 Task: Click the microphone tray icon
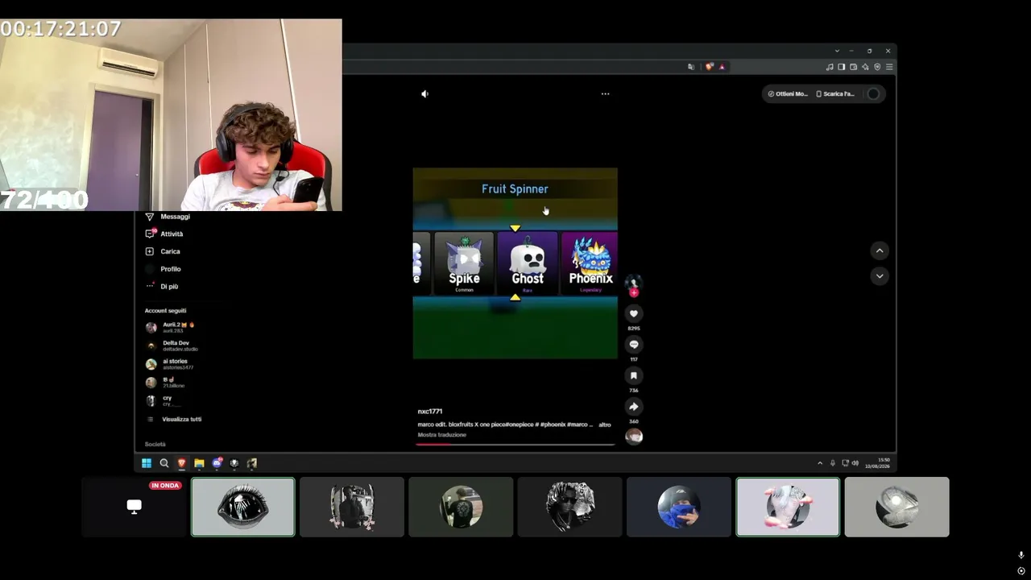point(833,463)
